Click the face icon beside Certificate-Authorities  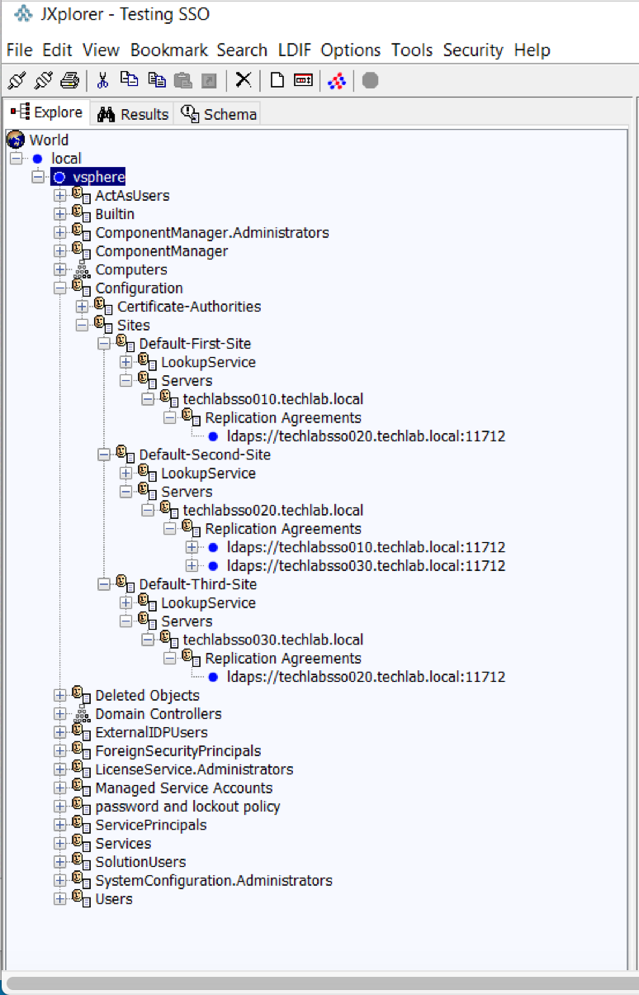(103, 306)
